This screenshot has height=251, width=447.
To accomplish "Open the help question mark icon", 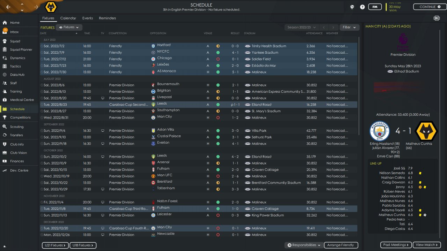I will tap(362, 7).
